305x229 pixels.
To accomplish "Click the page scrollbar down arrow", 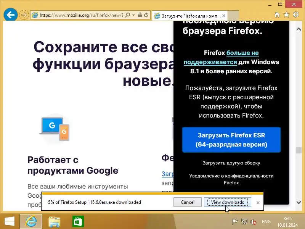I will coord(299,203).
